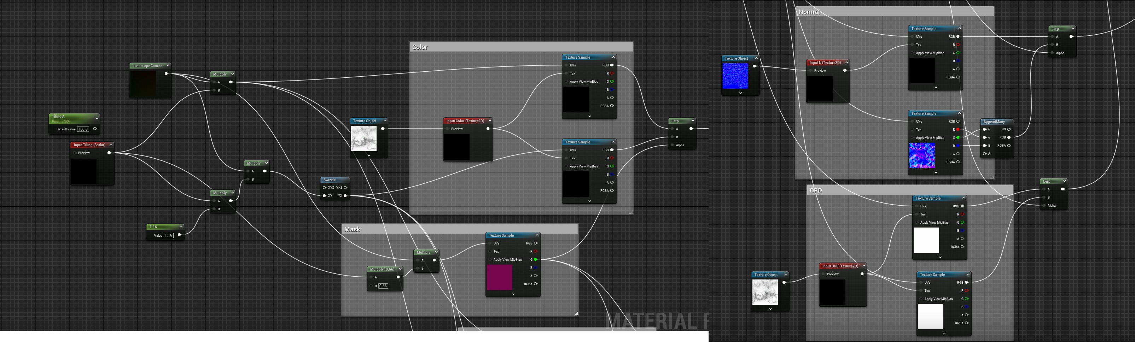The height and width of the screenshot is (342, 1135).
Task: Click the reset icon beside Default Value 150.0
Action: 95,129
